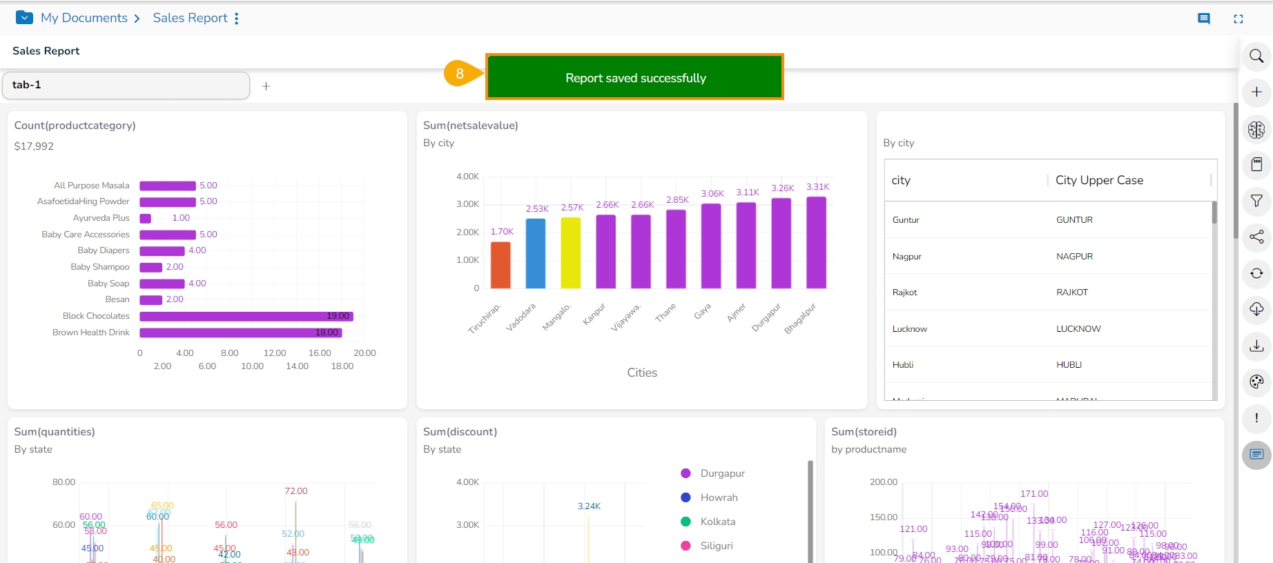Viewport: 1273px width, 563px height.
Task: Click the $17,992 value label
Action: (x=34, y=146)
